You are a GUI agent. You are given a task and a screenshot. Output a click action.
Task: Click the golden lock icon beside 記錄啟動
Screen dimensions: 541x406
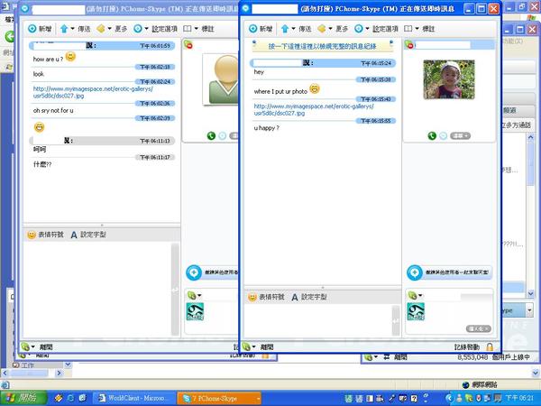coord(490,346)
